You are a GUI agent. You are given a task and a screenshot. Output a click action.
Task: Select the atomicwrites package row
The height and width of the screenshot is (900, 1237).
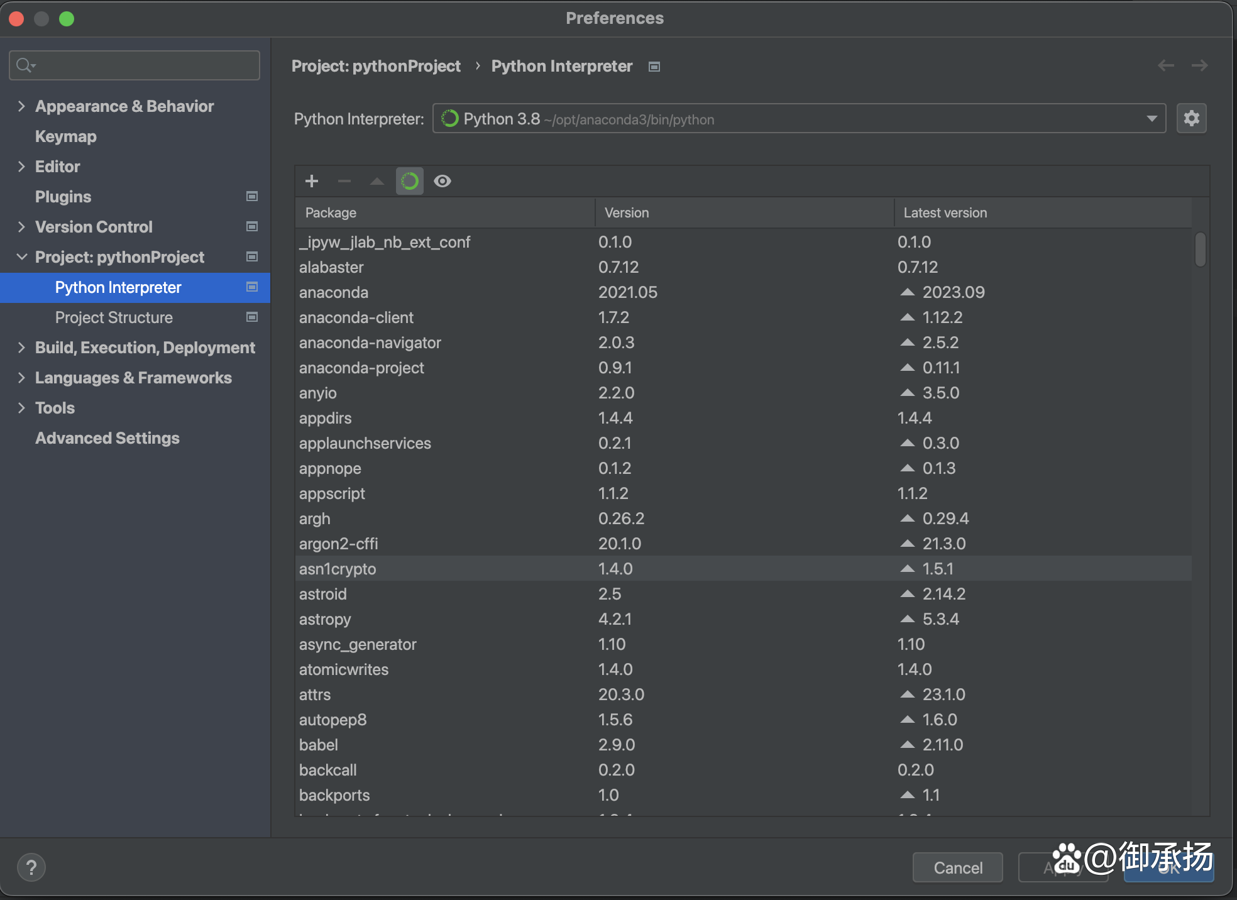point(744,669)
